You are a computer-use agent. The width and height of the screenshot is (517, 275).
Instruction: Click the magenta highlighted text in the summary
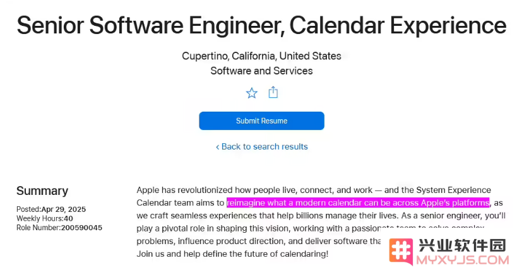[x=358, y=202]
